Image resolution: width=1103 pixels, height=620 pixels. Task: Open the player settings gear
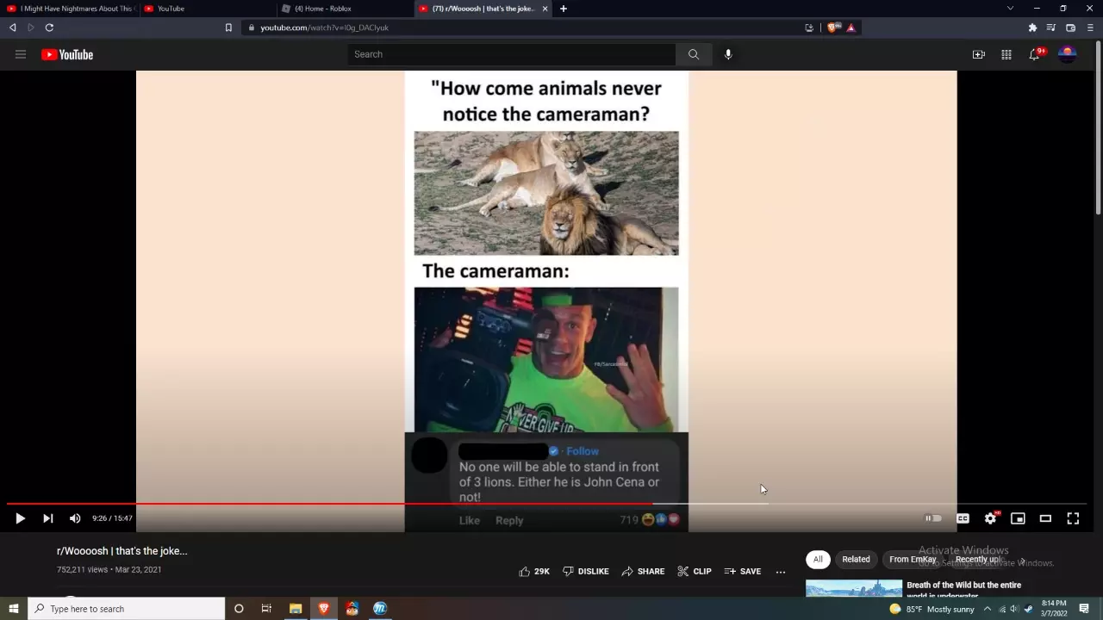click(x=991, y=518)
